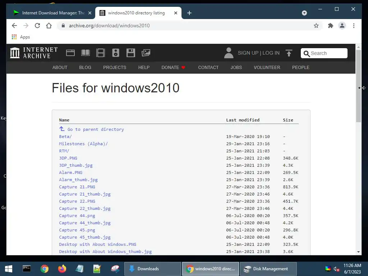This screenshot has width=368, height=276.
Task: Open the Internet Archive home logo
Action: tap(34, 53)
